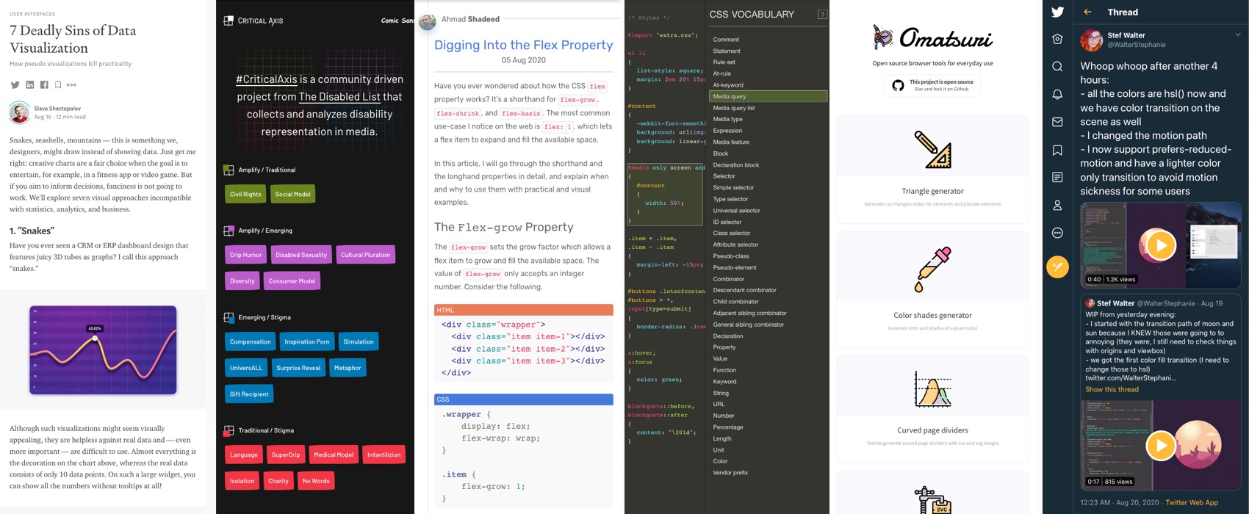Open the three-dot more menu under article title

[x=71, y=85]
